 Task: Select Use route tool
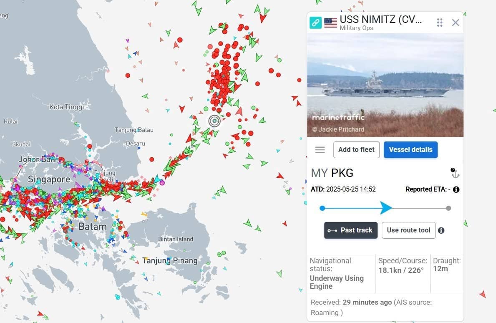pos(408,230)
